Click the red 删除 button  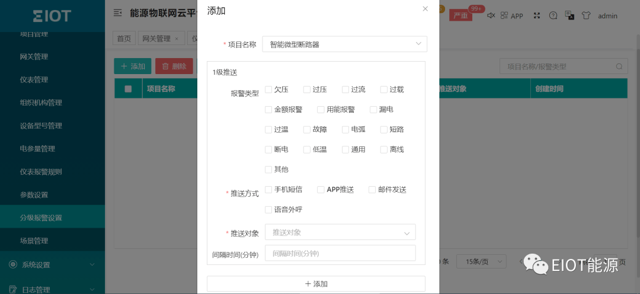click(174, 66)
